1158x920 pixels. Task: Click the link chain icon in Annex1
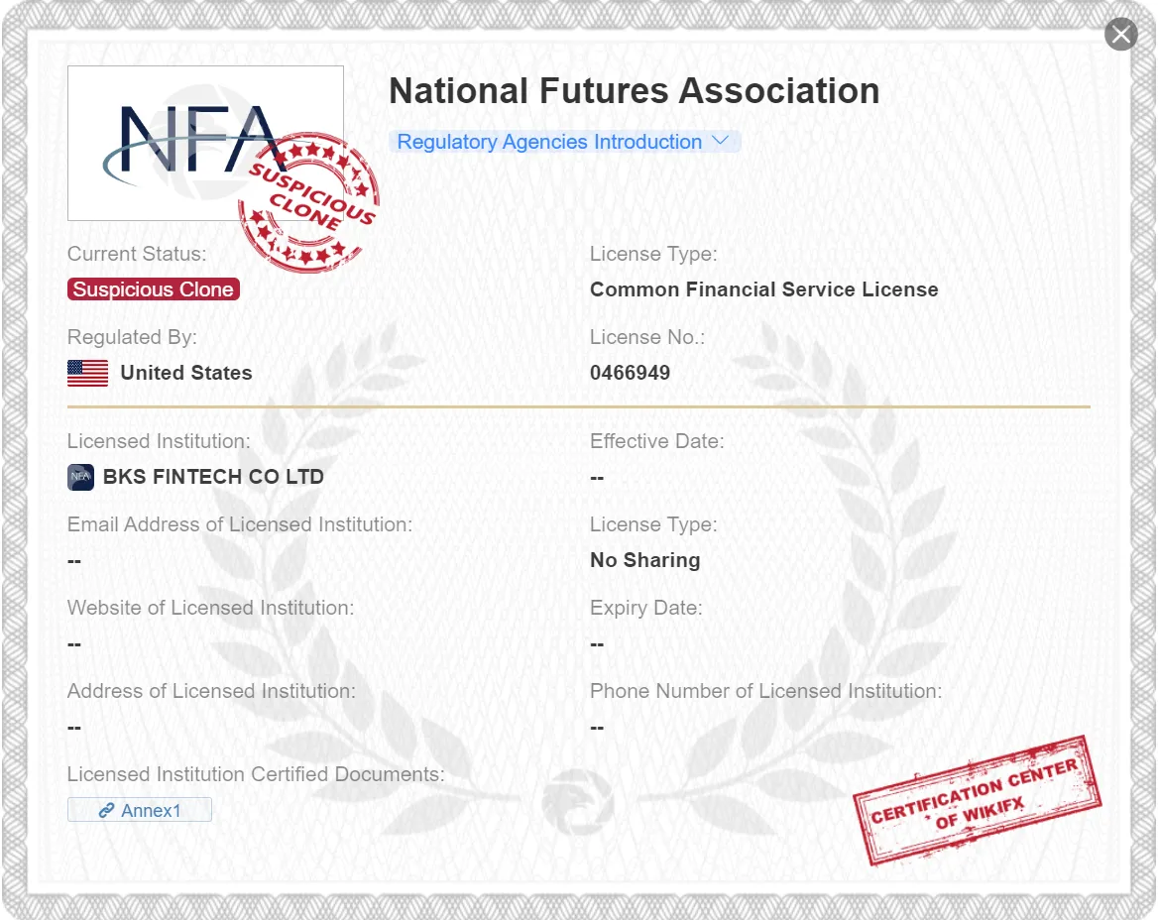click(106, 811)
